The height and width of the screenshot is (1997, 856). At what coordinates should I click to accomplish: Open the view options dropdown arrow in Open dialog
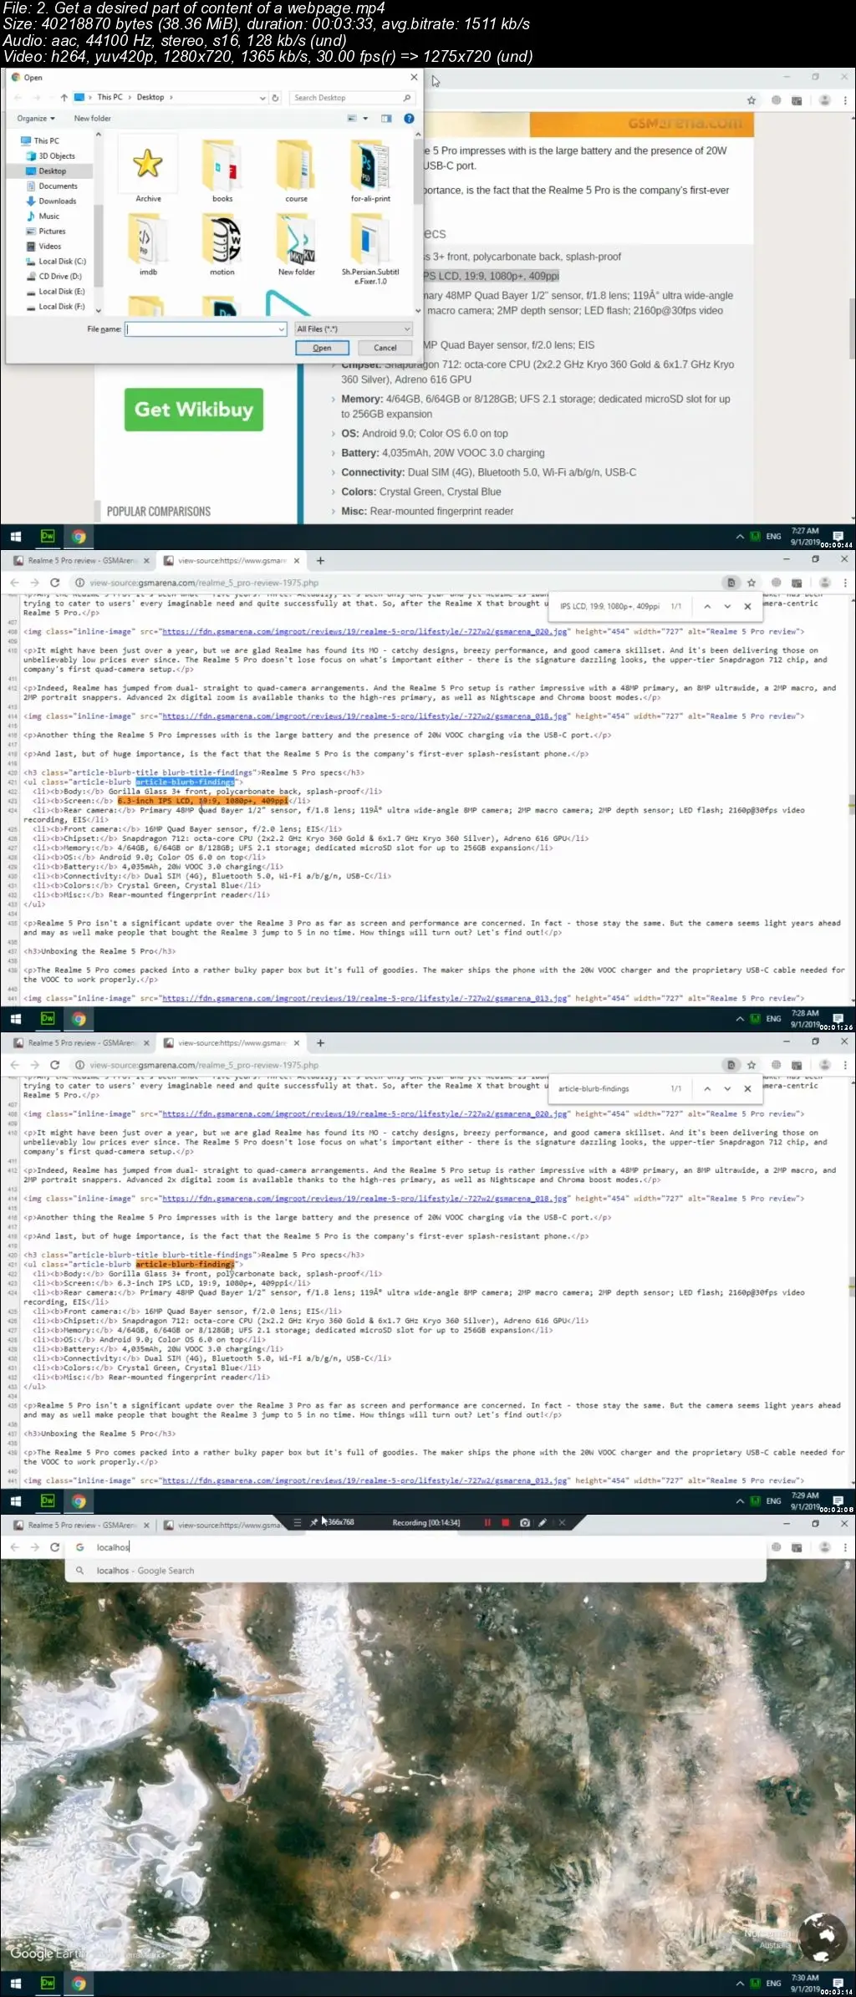(365, 119)
